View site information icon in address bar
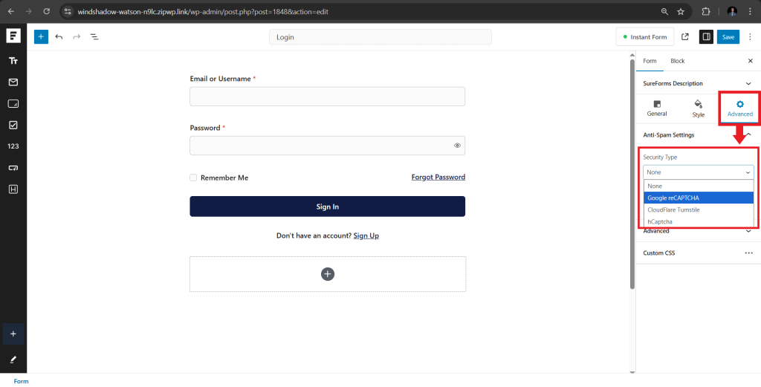 pos(68,11)
